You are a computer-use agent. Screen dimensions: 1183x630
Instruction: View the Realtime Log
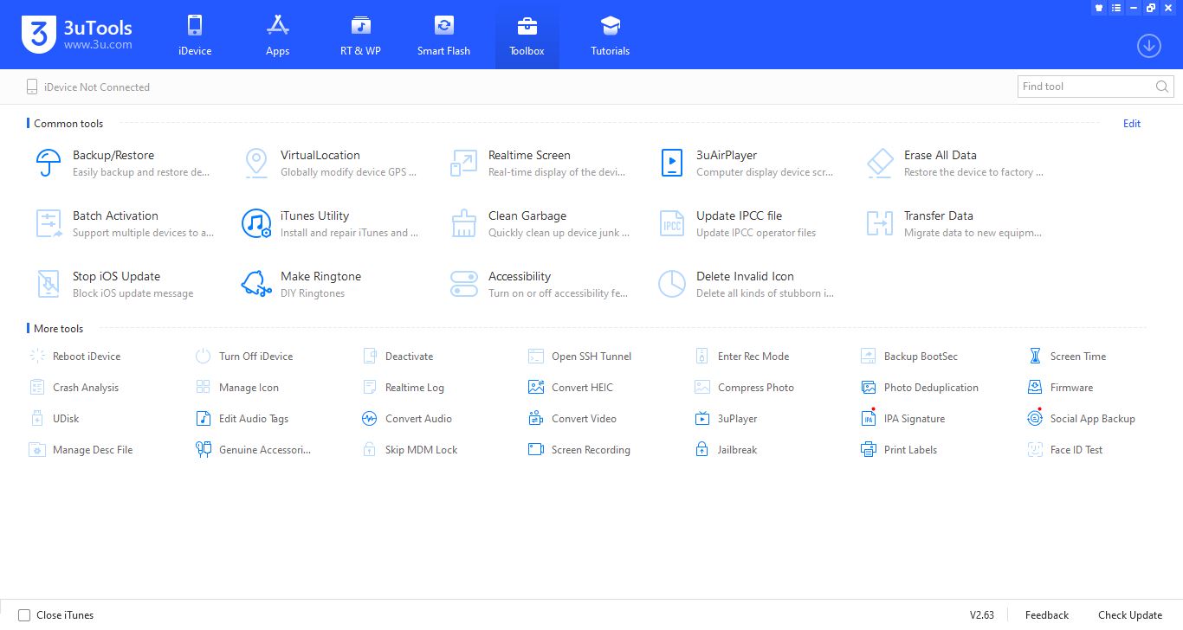[403, 388]
